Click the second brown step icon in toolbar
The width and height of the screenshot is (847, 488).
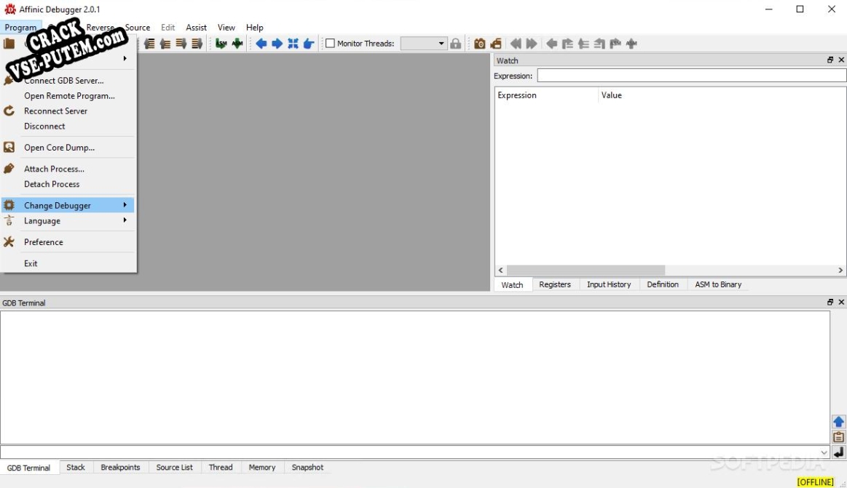(165, 44)
